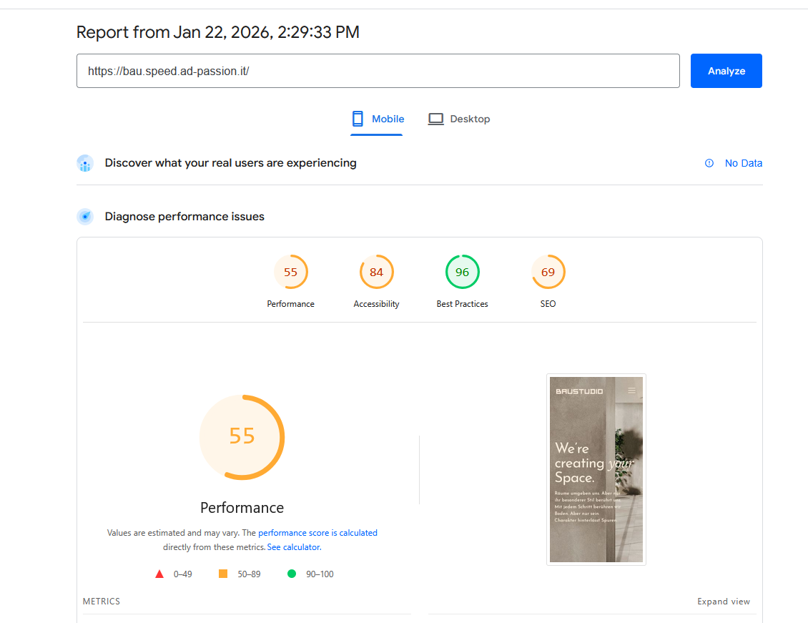This screenshot has height=623, width=808.
Task: Click the desktop laptop icon
Action: pyautogui.click(x=435, y=119)
